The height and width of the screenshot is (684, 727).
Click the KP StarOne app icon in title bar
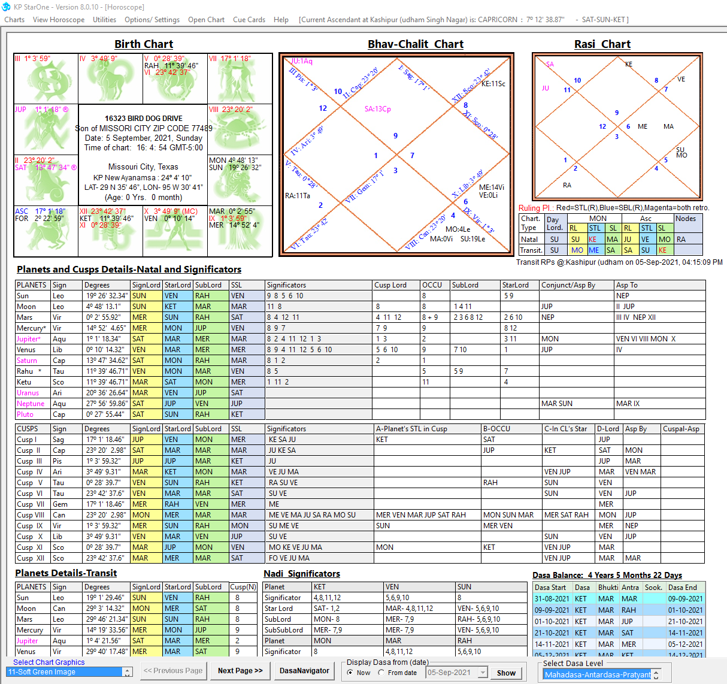(x=7, y=7)
